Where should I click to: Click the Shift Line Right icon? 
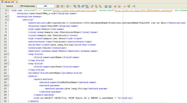tap(110, 6)
